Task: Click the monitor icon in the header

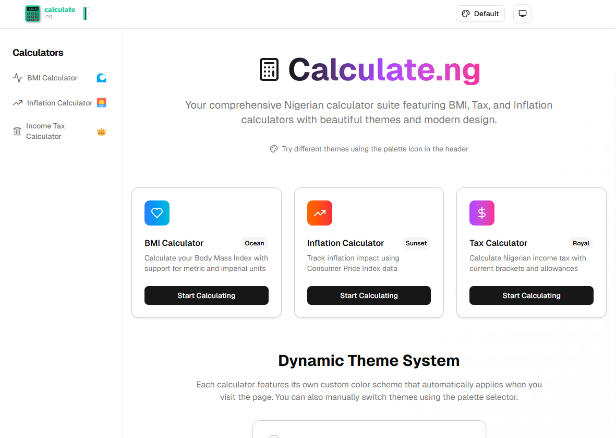Action: click(522, 14)
